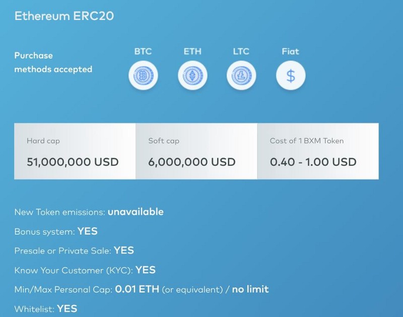Select the Fiat label above dollar icon
Screen dimensions: 403x317
pyautogui.click(x=291, y=51)
